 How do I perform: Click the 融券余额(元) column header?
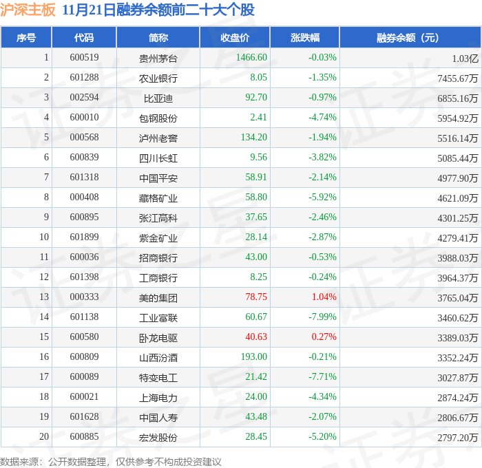[410, 37]
